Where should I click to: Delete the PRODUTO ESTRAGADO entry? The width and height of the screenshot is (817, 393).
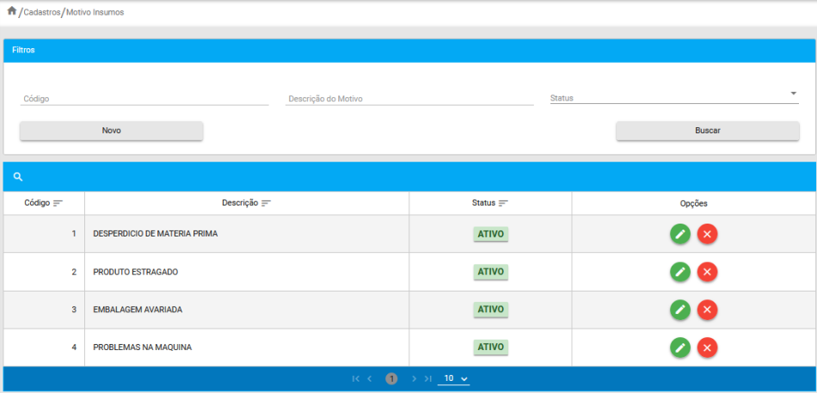pos(707,272)
